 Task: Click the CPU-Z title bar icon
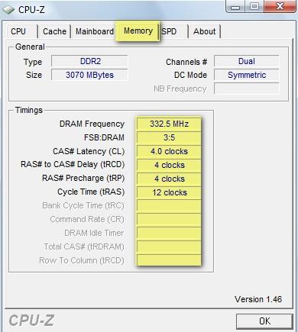tap(8, 10)
